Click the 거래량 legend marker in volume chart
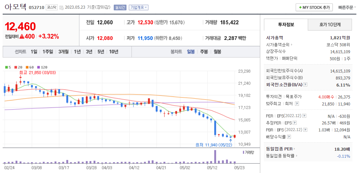357x173 pixels. coord(243,152)
